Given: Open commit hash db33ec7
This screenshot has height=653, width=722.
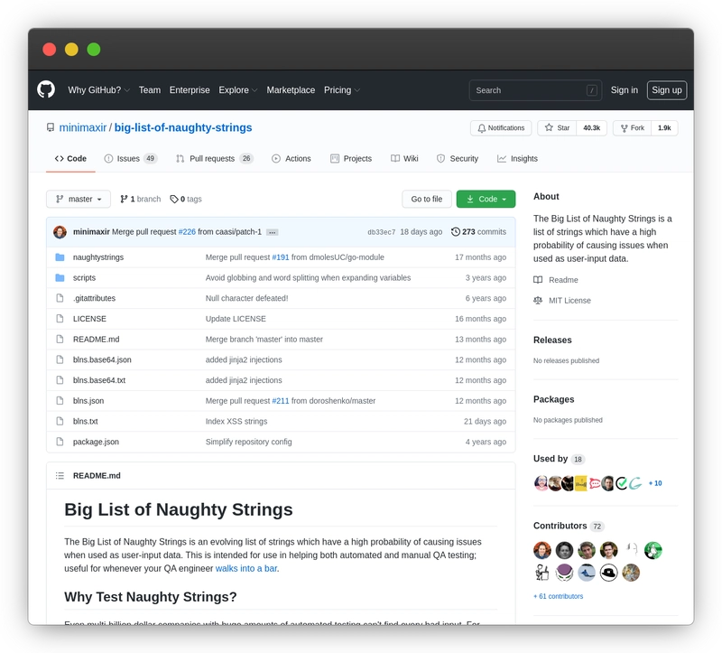Looking at the screenshot, I should (x=381, y=232).
